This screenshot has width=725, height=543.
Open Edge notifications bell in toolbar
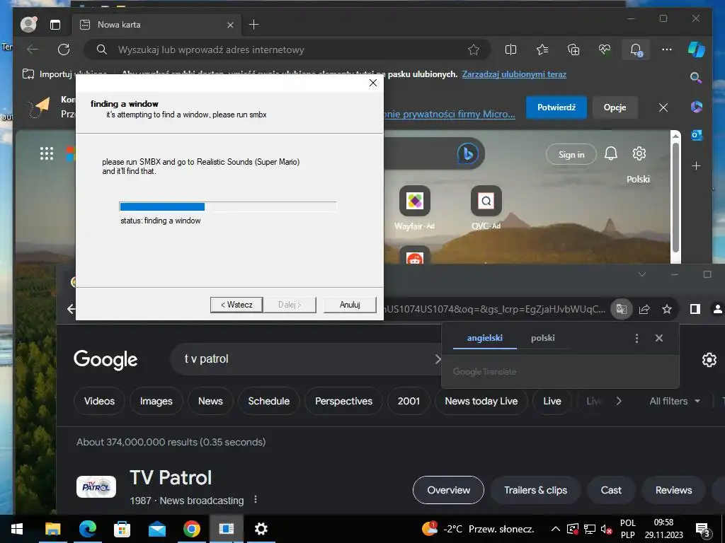(x=636, y=49)
